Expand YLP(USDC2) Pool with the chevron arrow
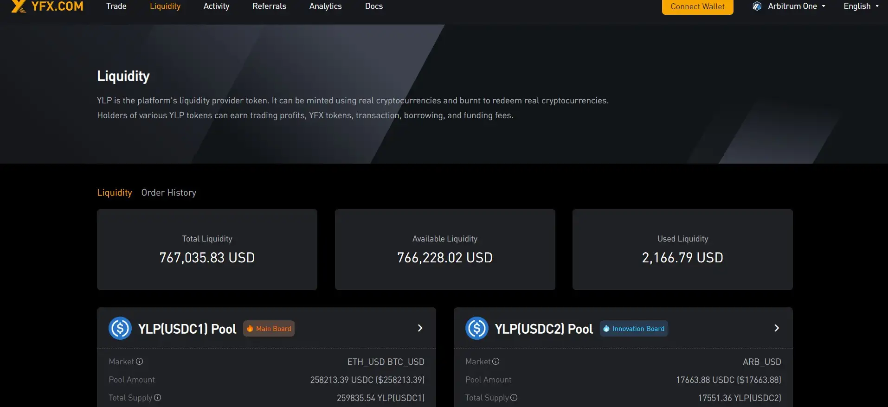Viewport: 888px width, 407px height. pos(777,328)
